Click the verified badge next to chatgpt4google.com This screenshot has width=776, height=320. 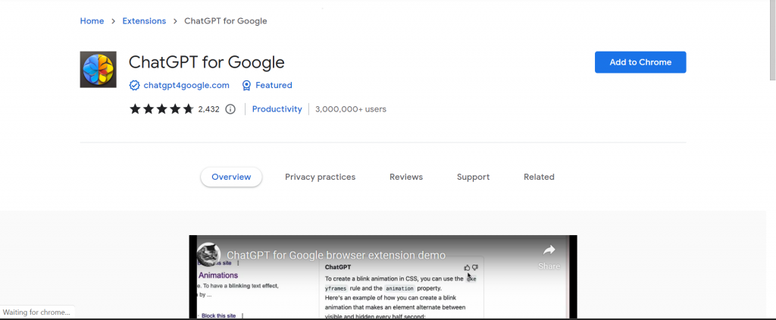point(134,85)
